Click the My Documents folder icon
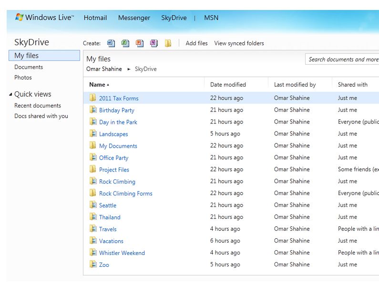 click(x=93, y=145)
